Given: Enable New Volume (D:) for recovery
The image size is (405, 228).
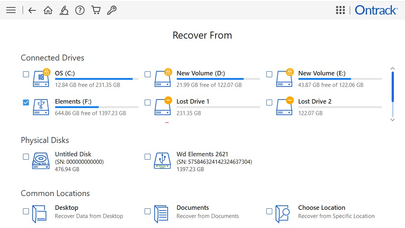Looking at the screenshot, I should coord(147,74).
